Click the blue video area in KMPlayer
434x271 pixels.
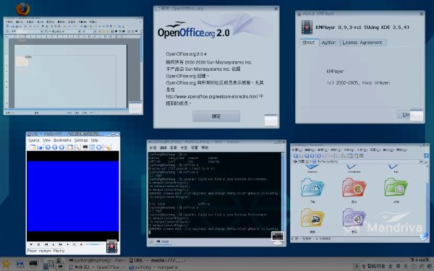tap(73, 196)
